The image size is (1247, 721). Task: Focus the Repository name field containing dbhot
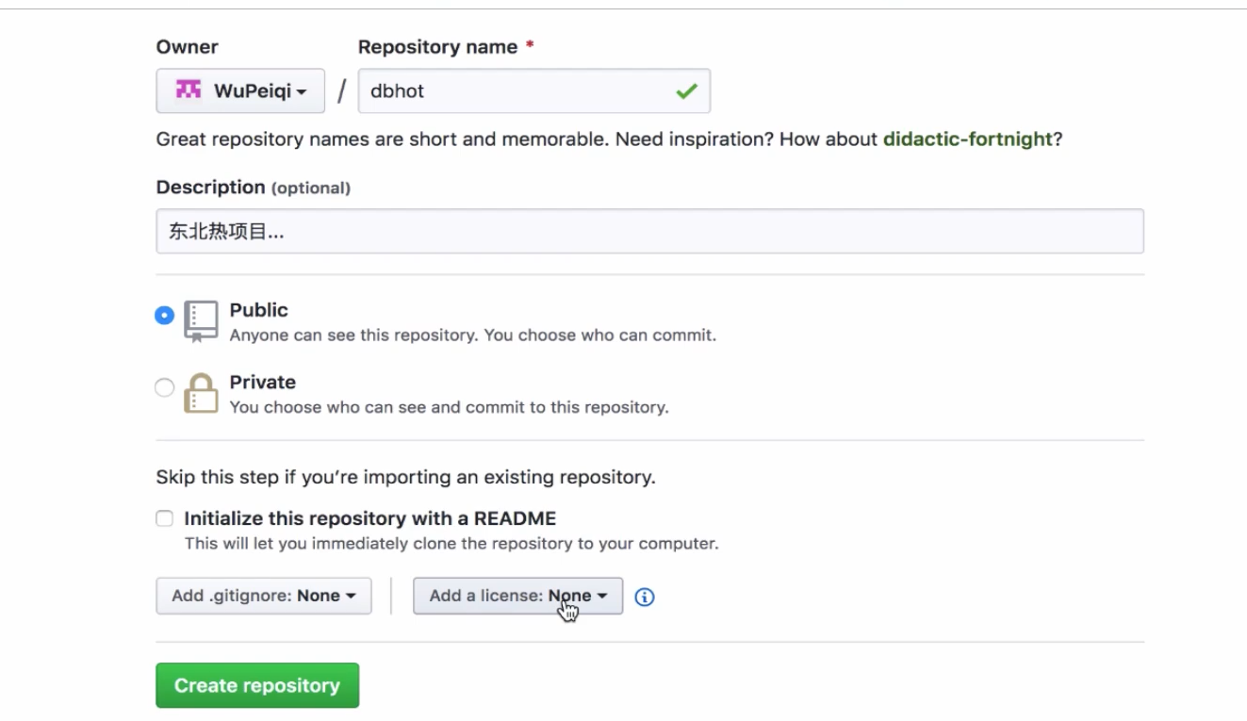[518, 91]
